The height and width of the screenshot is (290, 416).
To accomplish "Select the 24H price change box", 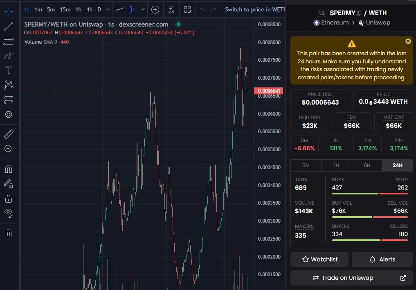I will coord(399,145).
